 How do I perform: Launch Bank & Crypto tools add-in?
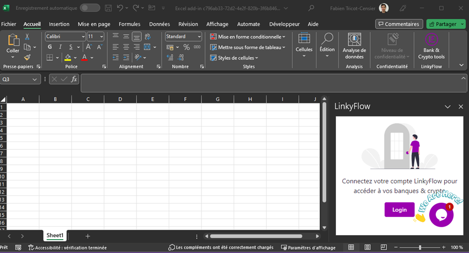click(x=431, y=46)
